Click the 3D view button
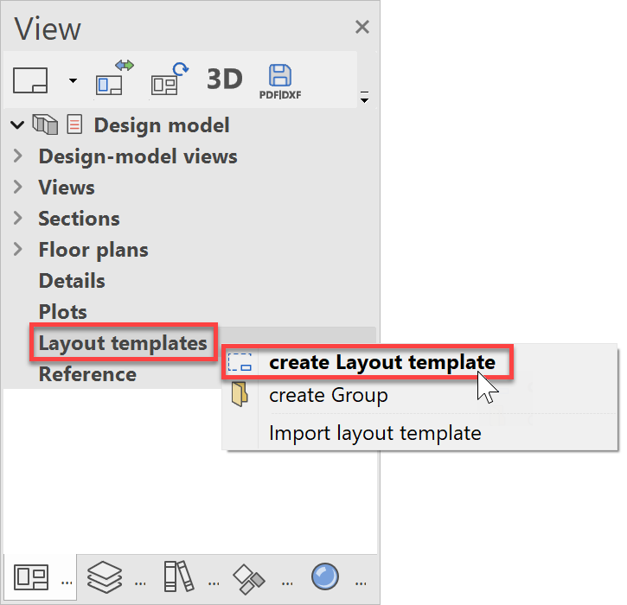 point(224,79)
